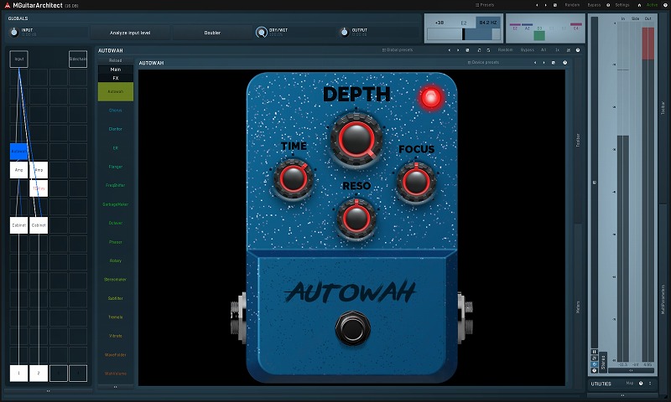This screenshot has height=402, width=671.
Task: Pause the level meters
Action: (595, 352)
